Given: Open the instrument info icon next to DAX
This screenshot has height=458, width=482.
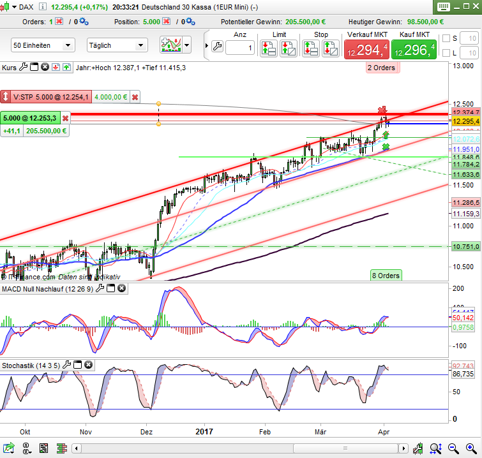Looking at the screenshot, I should pyautogui.click(x=42, y=7).
